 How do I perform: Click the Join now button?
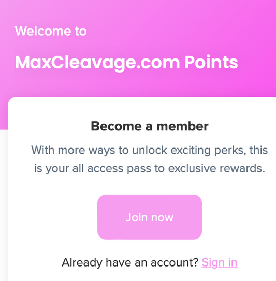coord(150,217)
